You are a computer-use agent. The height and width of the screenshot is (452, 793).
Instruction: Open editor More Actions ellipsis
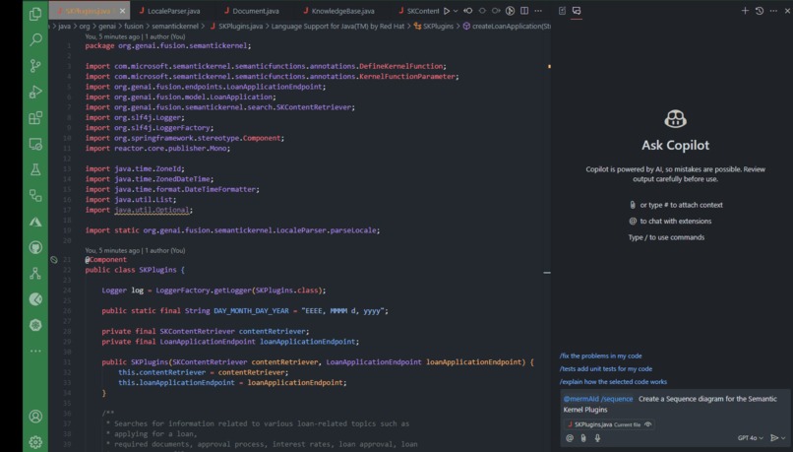click(538, 11)
